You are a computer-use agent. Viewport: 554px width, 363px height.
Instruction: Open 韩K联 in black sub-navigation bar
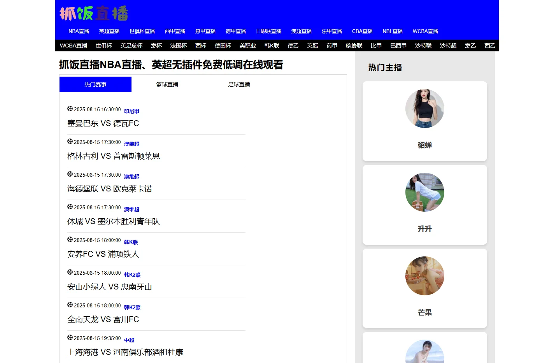pos(272,46)
